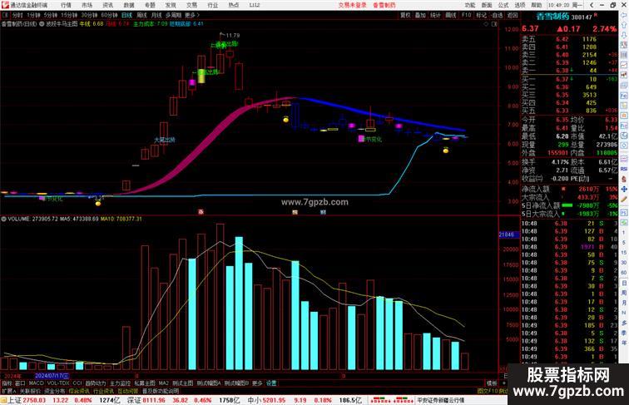Switch chart to 5分钟 period
Screen dimensions: 629x405
pyautogui.click(x=51, y=15)
